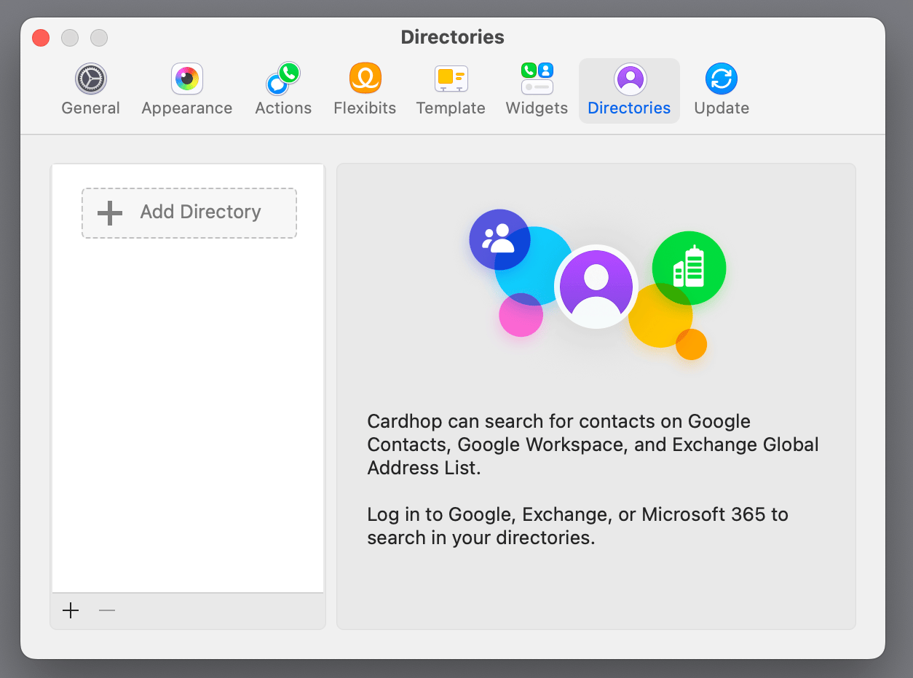Open the Update preferences tab

click(x=722, y=91)
